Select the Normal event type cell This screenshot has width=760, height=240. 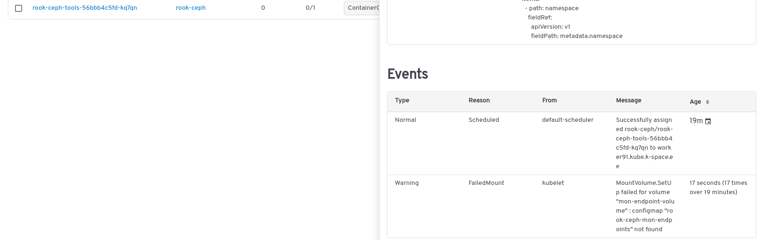pyautogui.click(x=405, y=120)
